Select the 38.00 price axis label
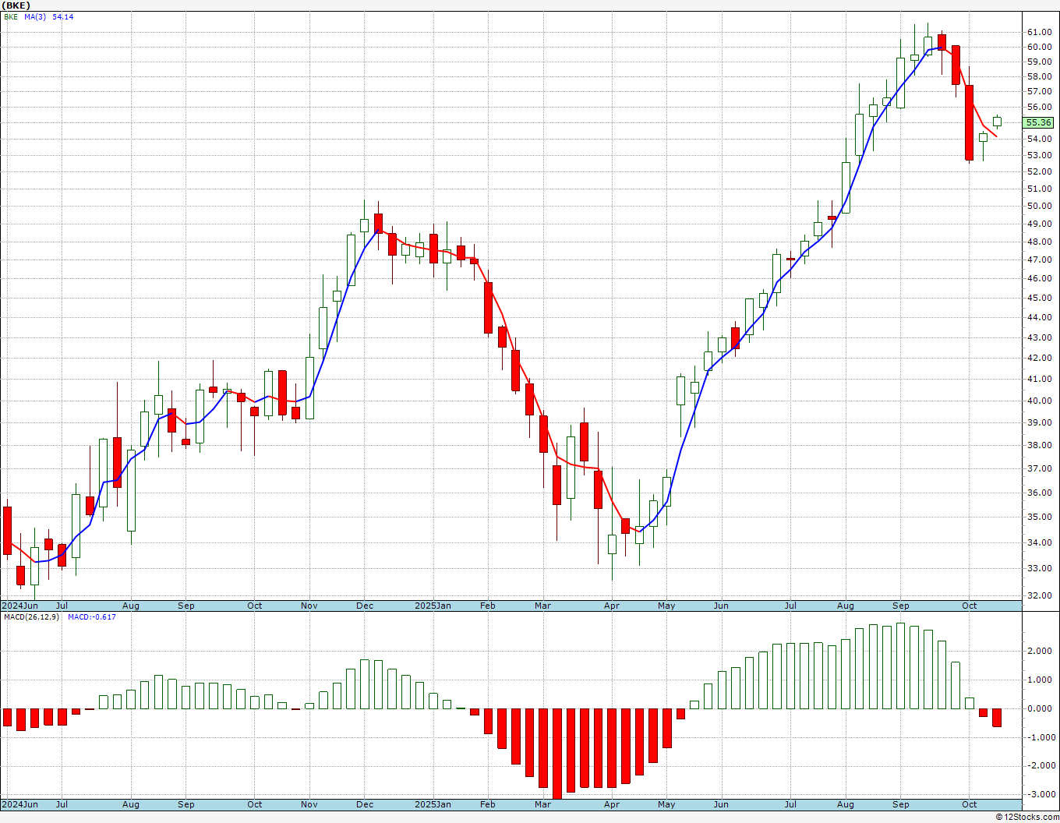Image resolution: width=1060 pixels, height=823 pixels. pos(1039,445)
